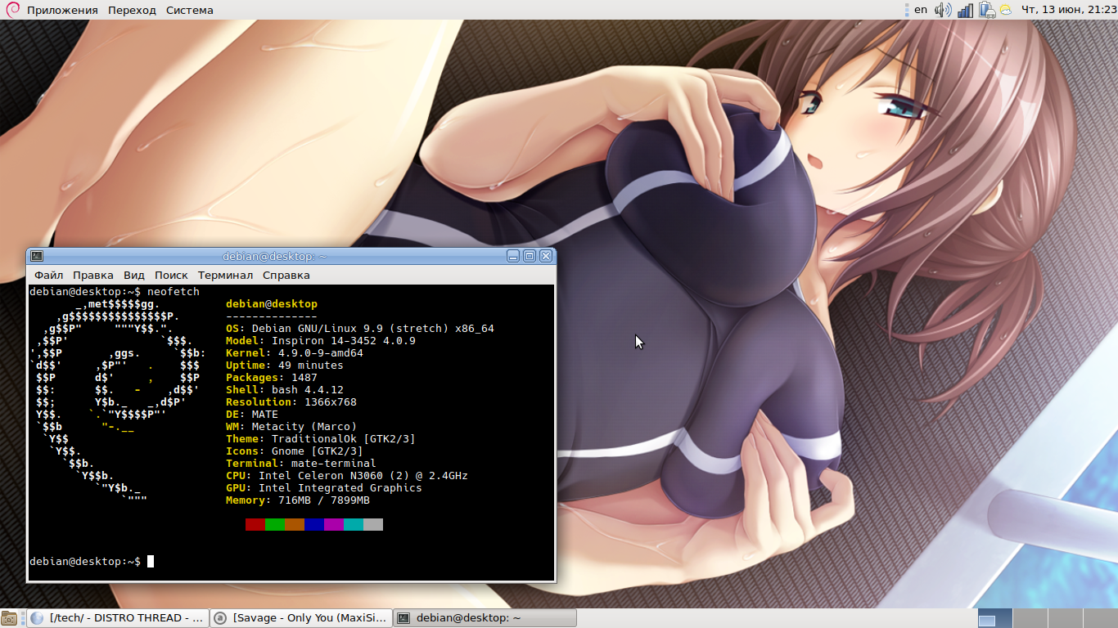Screen dimensions: 1118x628
Task: Open the Терминал menu in terminal
Action: tap(225, 276)
